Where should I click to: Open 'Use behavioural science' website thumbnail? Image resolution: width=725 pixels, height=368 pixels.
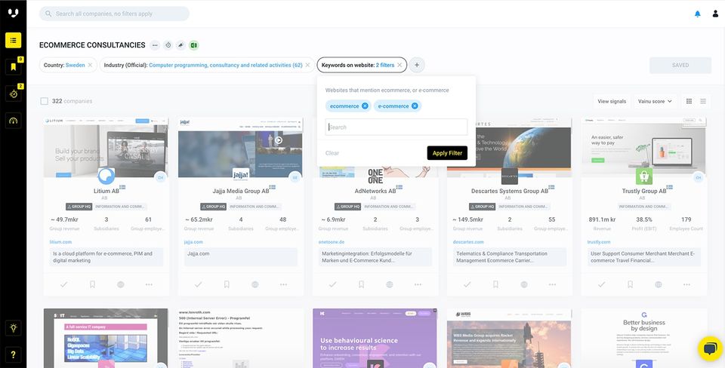point(375,339)
